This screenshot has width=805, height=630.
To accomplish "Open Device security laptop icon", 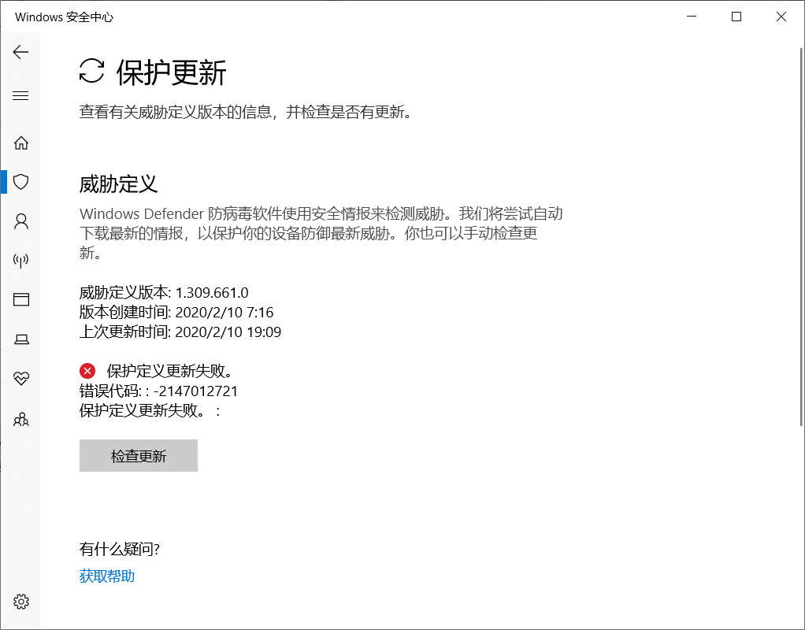I will pyautogui.click(x=21, y=339).
